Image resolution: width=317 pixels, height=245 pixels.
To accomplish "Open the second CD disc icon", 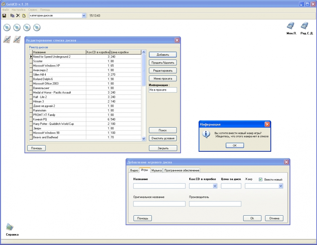I will coord(17,27).
